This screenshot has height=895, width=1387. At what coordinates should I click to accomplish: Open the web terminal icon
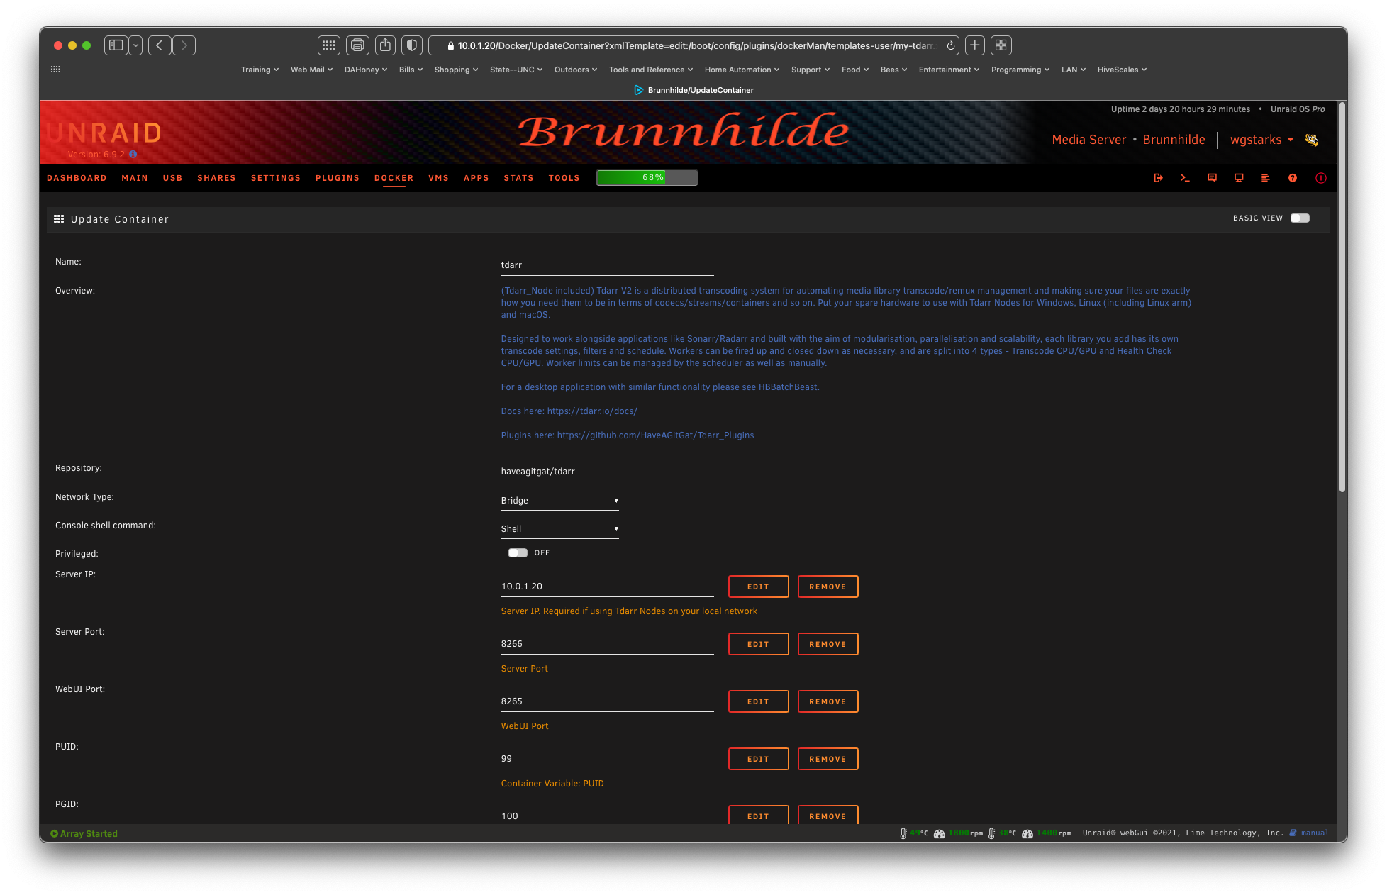[x=1185, y=178]
